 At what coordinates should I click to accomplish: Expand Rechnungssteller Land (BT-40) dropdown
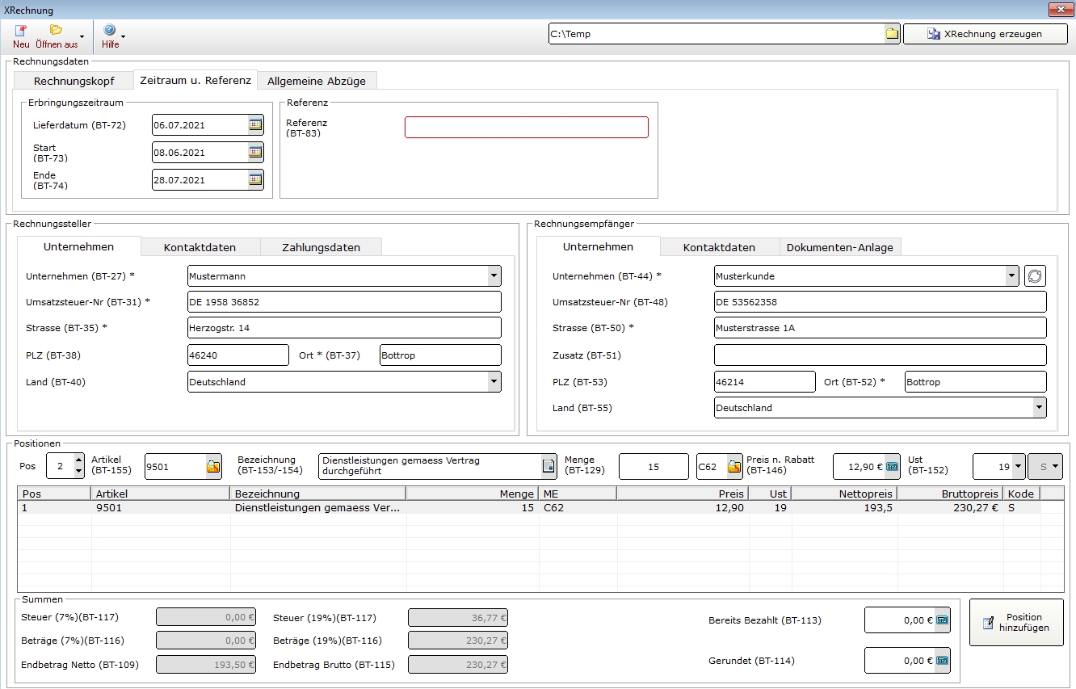tap(494, 382)
